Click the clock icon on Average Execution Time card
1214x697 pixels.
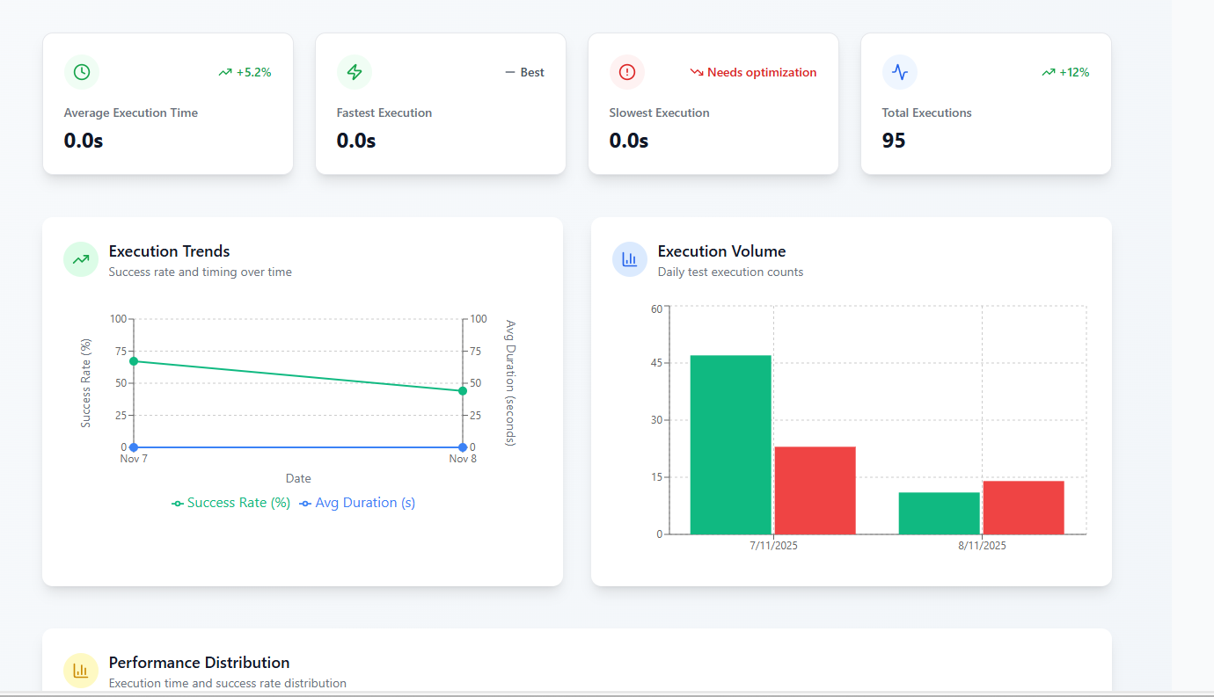pos(82,72)
